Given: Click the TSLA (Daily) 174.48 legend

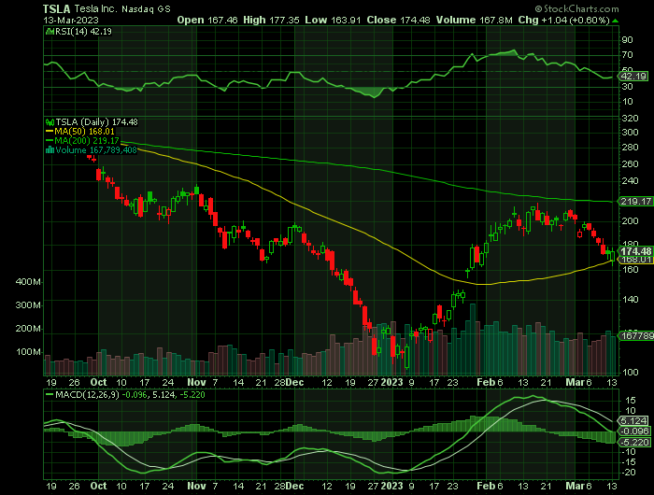Looking at the screenshot, I should click(x=97, y=121).
